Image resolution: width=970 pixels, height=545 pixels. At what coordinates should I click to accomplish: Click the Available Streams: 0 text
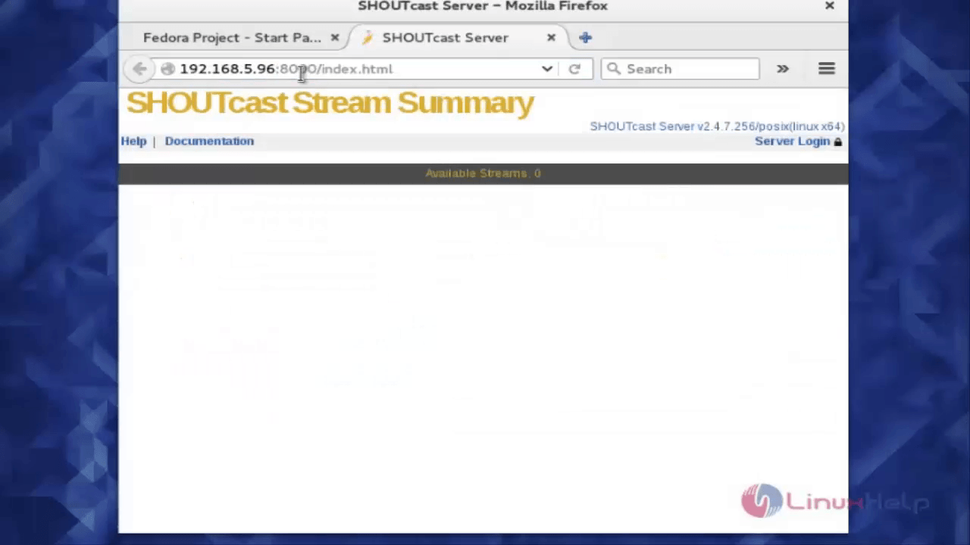pos(483,173)
